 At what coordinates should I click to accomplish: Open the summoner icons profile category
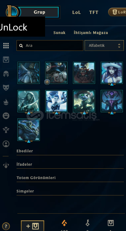[6, 144]
